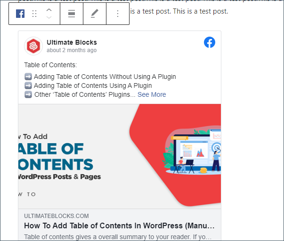Move block down with the down chevron
Viewport: 284px width, 241px height.
(49, 17)
